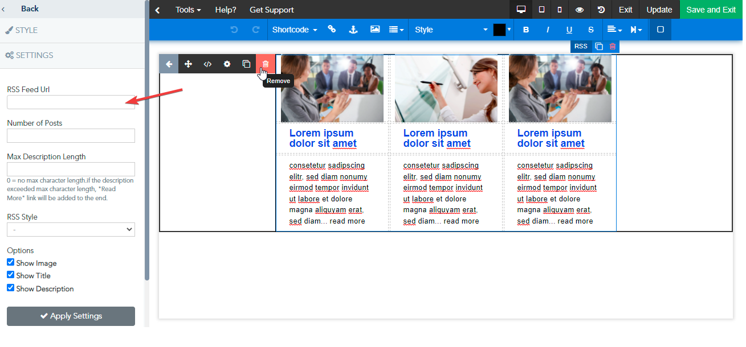Click the first Lorem ipsum title
This screenshot has width=746, height=347.
323,138
